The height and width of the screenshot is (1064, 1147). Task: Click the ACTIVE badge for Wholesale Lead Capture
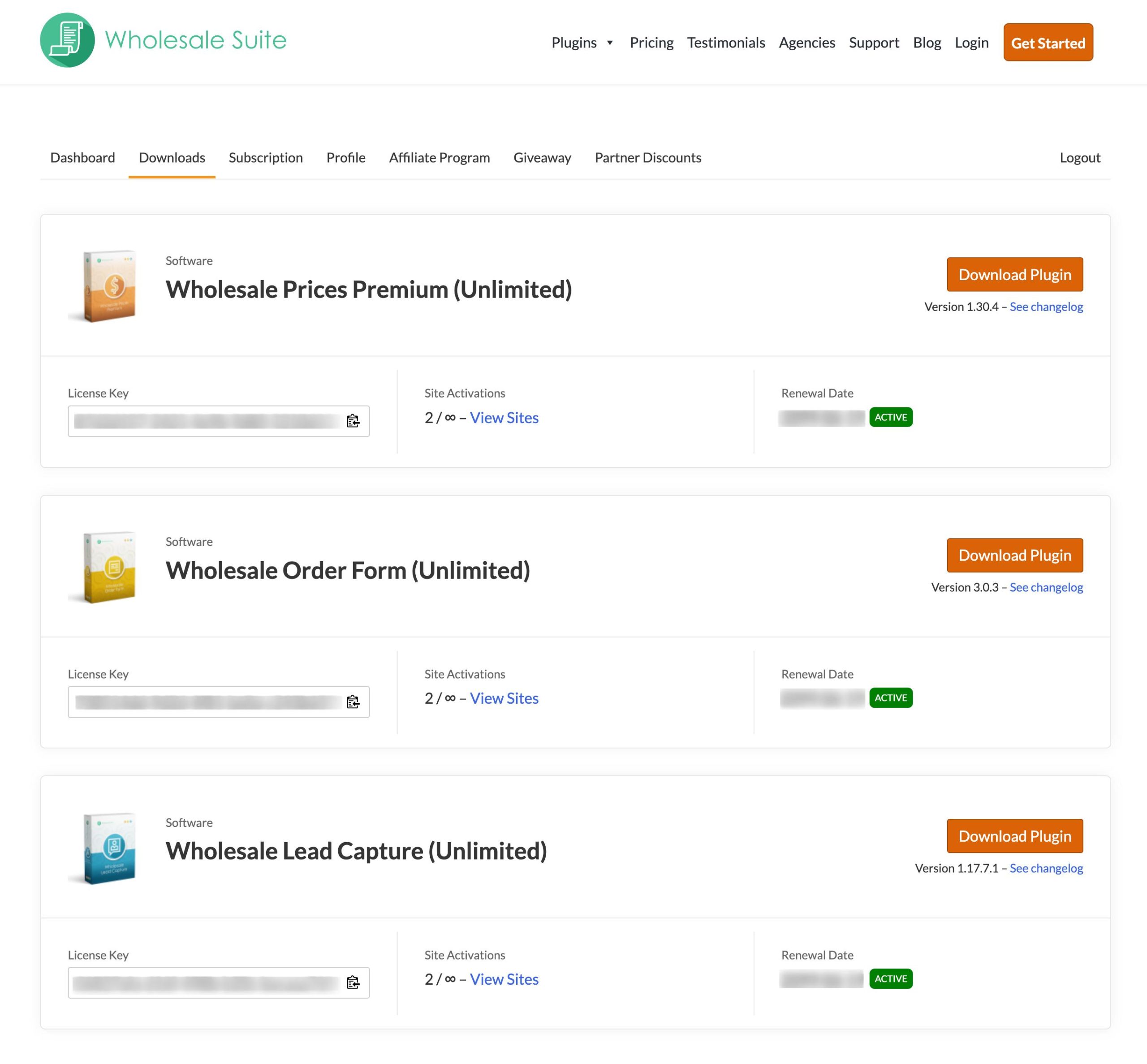pyautogui.click(x=890, y=979)
